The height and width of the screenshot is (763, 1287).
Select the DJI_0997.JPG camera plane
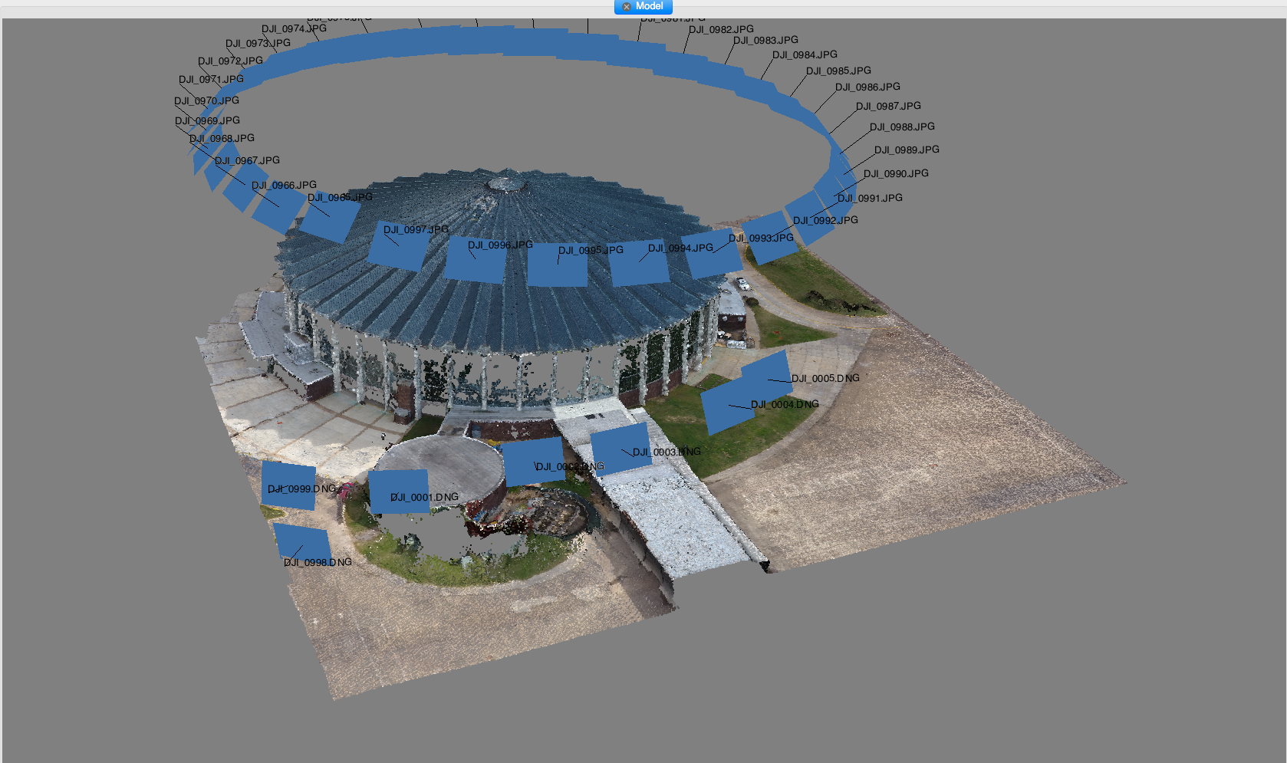(x=399, y=246)
